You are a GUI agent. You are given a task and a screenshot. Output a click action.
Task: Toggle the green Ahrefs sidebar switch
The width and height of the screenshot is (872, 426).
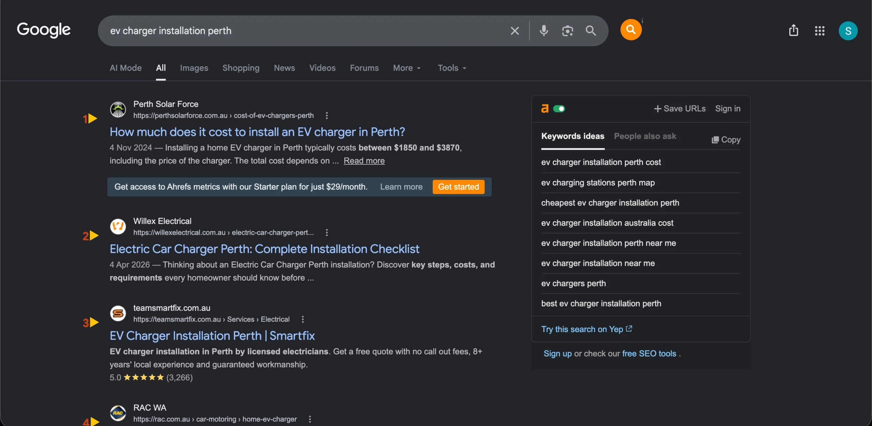tap(559, 109)
